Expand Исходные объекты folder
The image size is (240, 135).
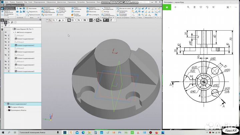point(7,107)
